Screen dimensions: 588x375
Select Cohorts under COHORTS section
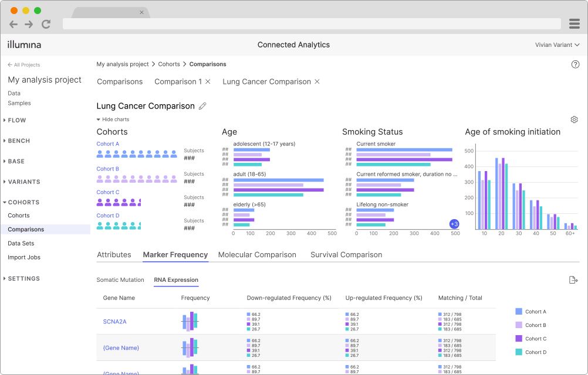[x=19, y=216]
